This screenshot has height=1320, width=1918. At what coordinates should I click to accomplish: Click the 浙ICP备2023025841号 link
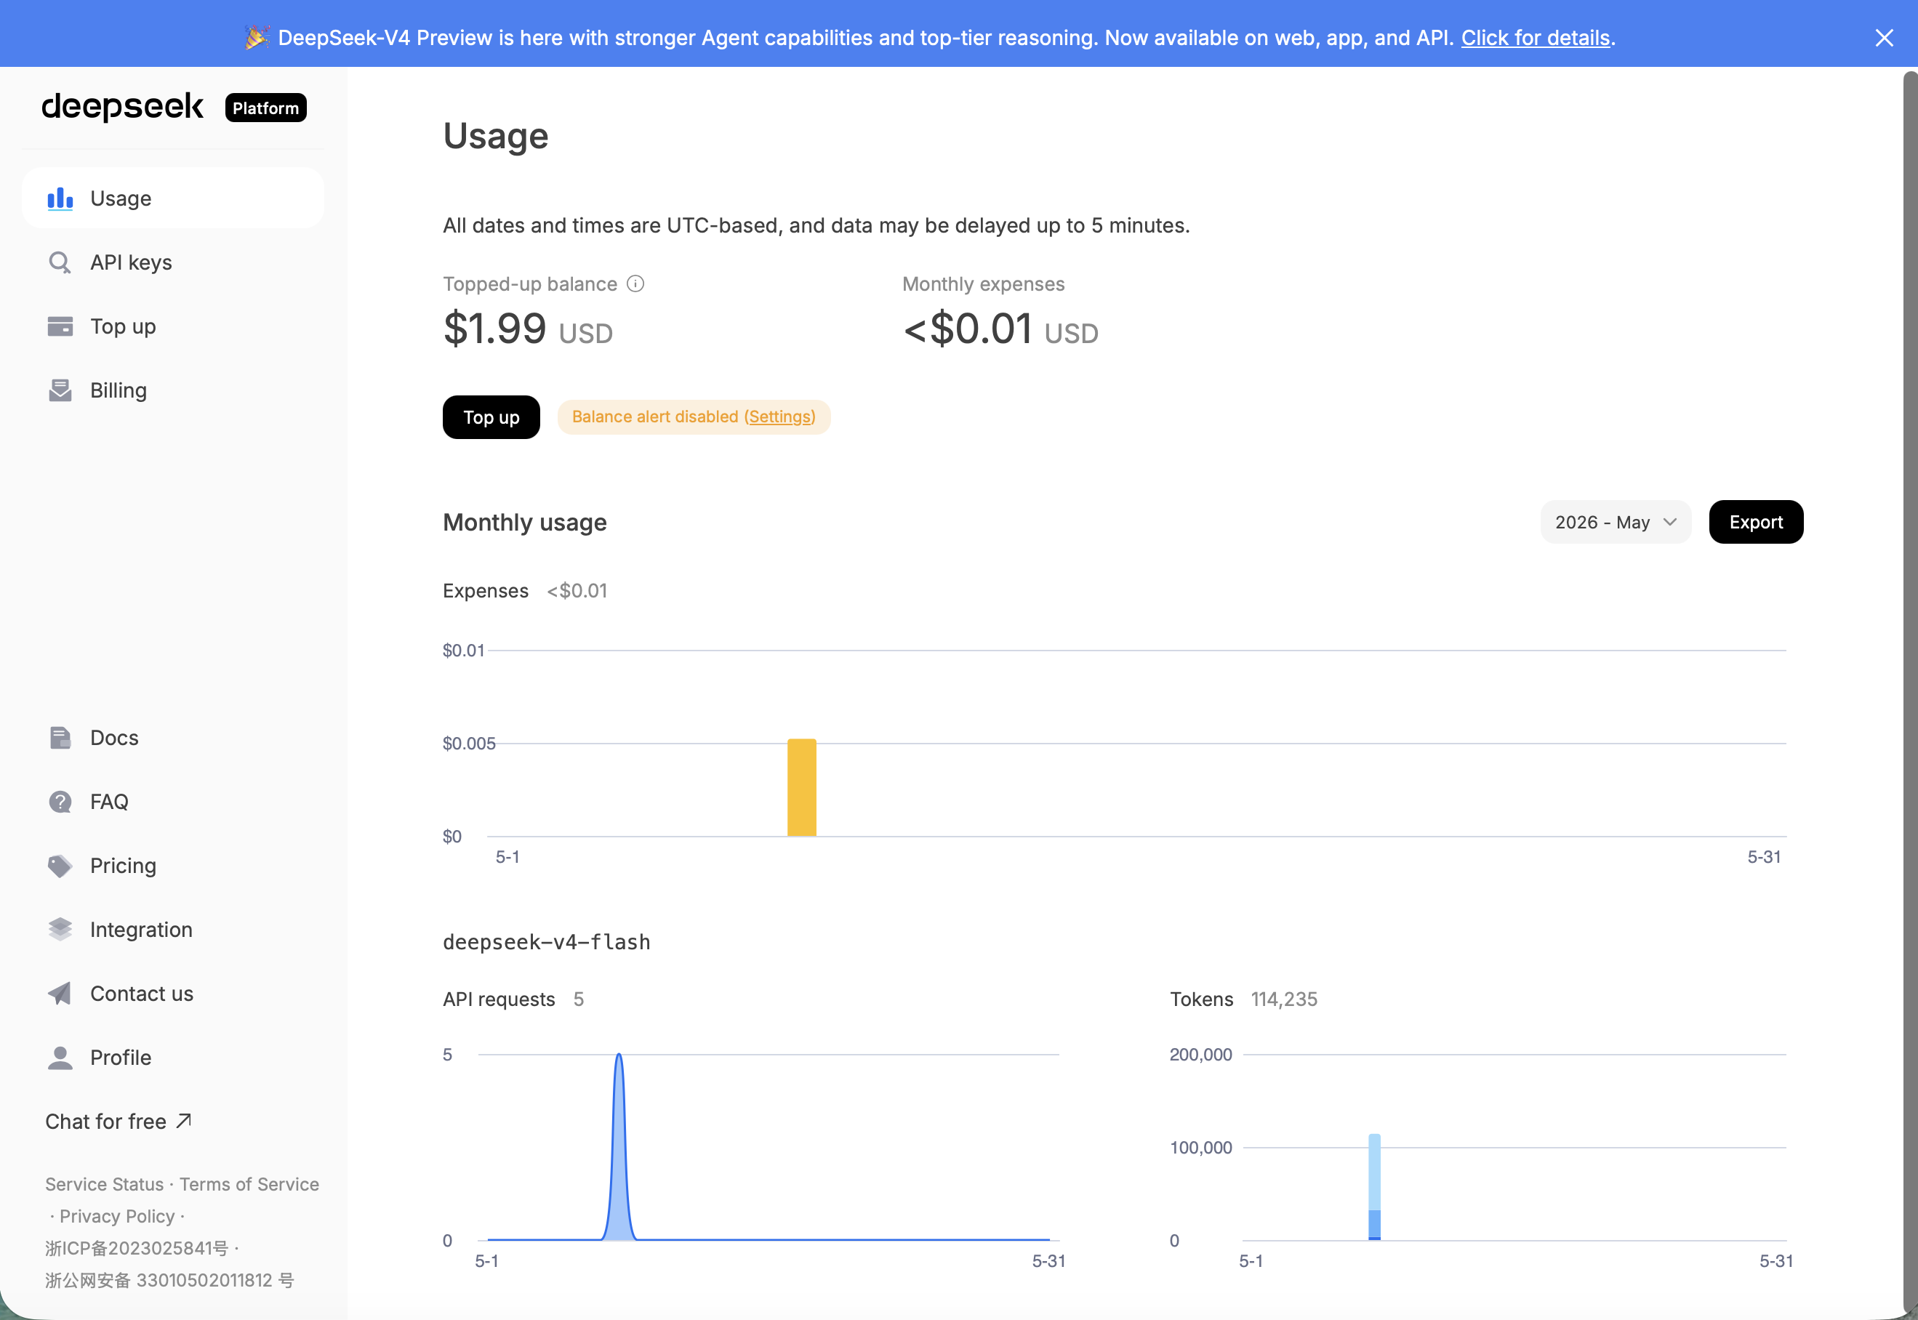point(137,1248)
